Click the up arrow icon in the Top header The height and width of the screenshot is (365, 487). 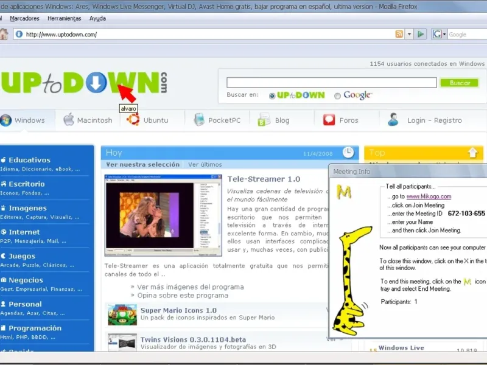coord(473,153)
